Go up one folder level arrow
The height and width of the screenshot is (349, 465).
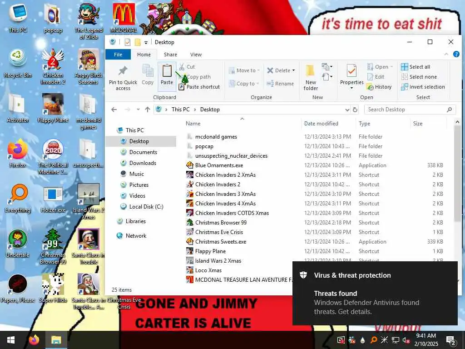point(148,110)
